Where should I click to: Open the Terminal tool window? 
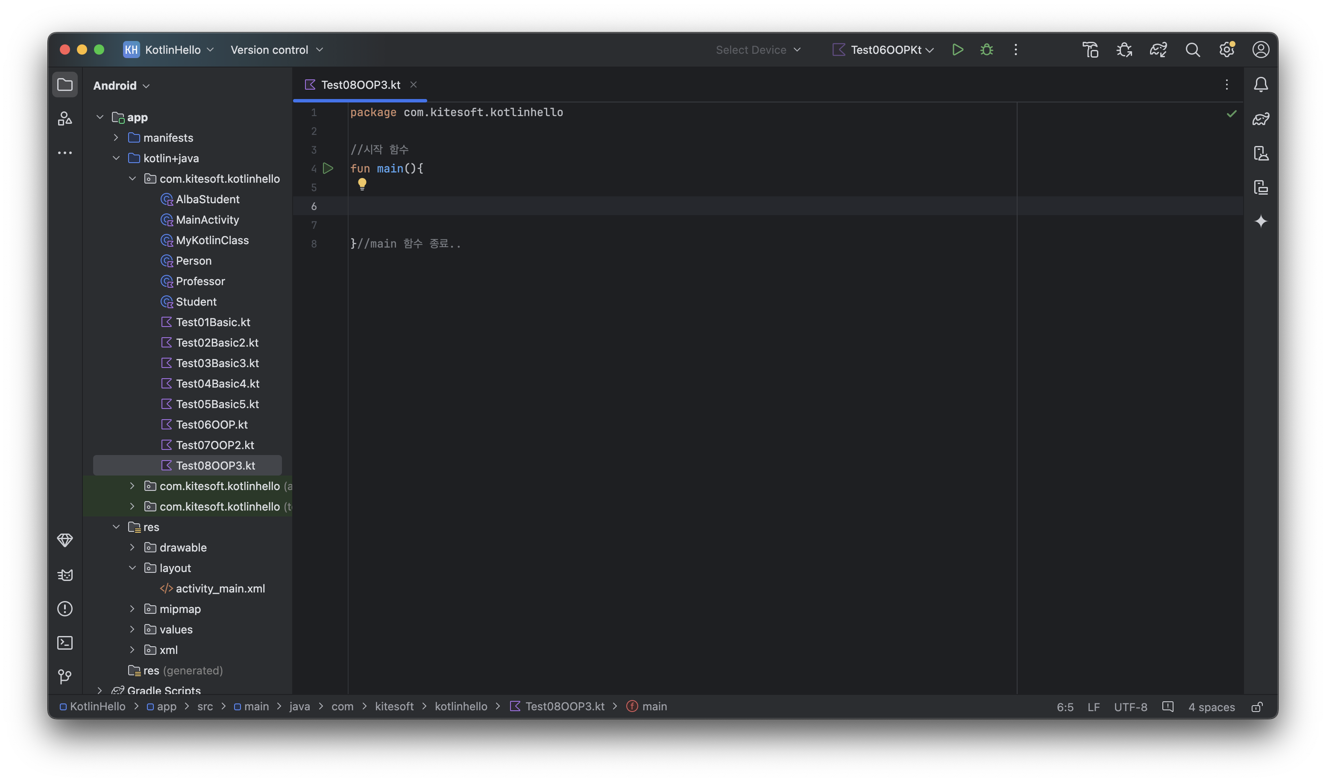65,642
